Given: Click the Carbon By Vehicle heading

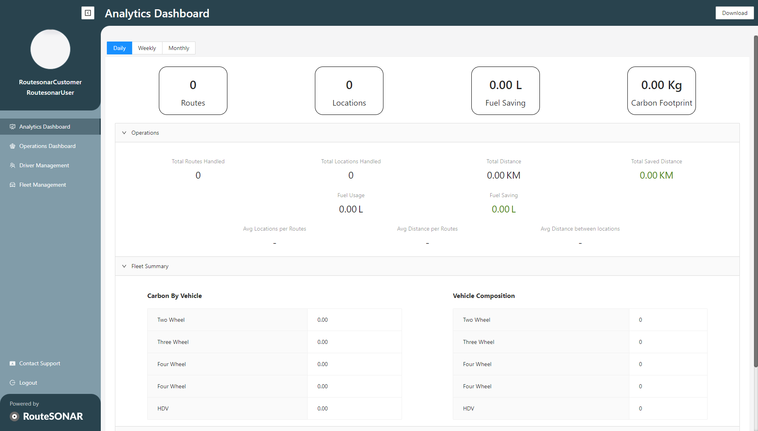Looking at the screenshot, I should tap(175, 296).
